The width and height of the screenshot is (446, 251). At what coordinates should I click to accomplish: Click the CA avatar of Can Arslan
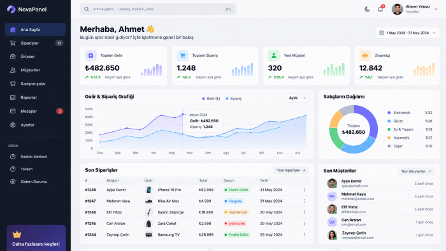(332, 222)
